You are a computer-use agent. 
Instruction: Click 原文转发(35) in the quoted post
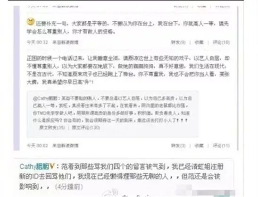pos(52,128)
